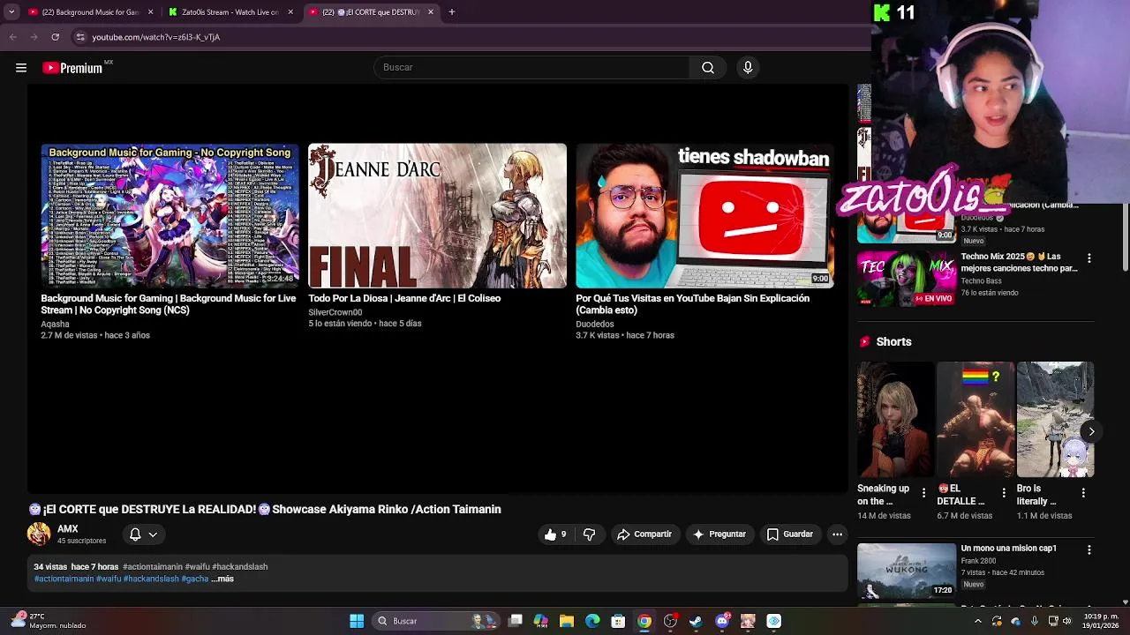The image size is (1130, 635).
Task: Open options menu for Techno Mix 2025
Action: [x=1089, y=258]
